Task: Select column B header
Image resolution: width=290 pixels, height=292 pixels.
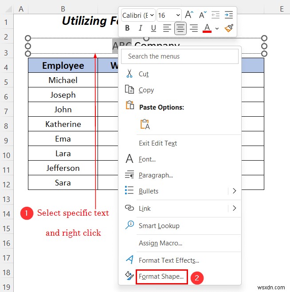Action: pyautogui.click(x=63, y=9)
